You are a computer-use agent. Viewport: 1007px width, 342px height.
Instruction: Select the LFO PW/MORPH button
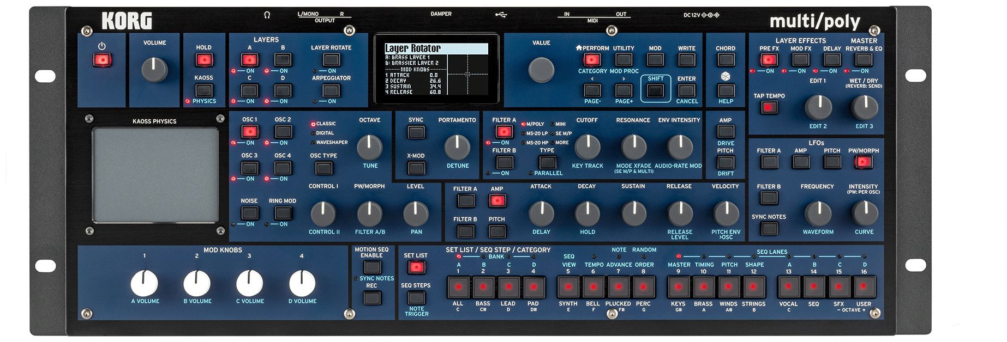pos(863,162)
